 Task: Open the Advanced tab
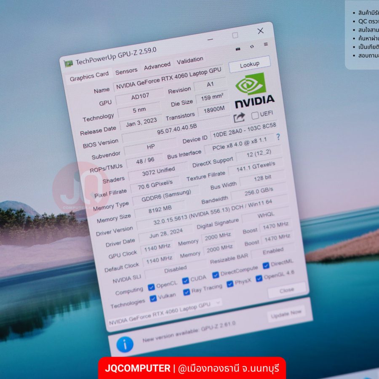tap(157, 66)
